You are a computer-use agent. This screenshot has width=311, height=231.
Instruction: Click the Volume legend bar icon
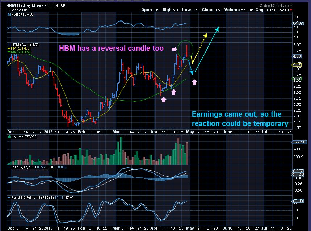coord(9,137)
